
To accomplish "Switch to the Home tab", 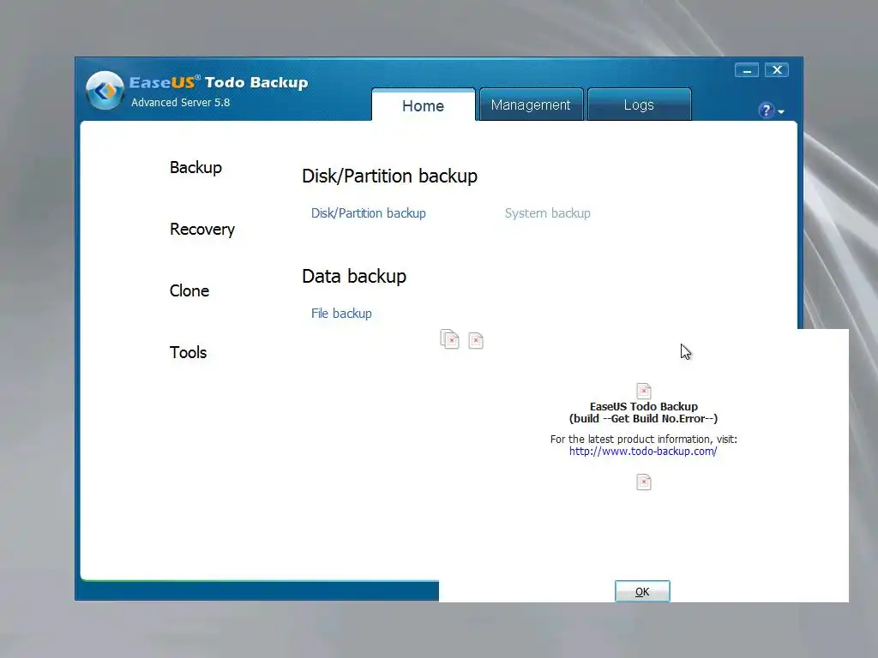I will pos(424,105).
